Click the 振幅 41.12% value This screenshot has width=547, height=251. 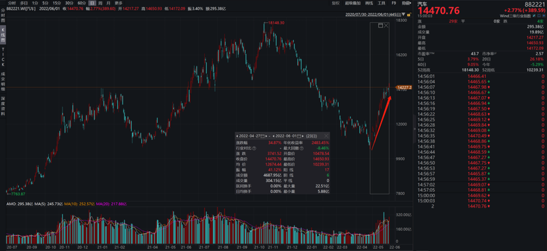coord(275,170)
